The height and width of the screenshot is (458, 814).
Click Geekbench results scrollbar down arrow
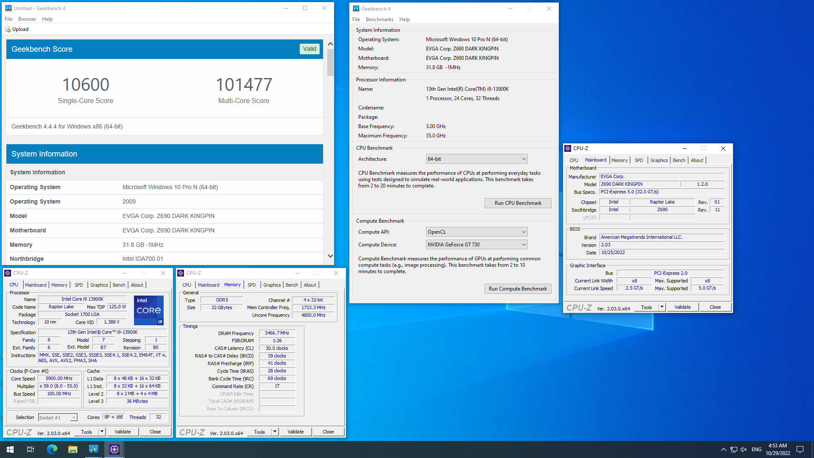(330, 256)
